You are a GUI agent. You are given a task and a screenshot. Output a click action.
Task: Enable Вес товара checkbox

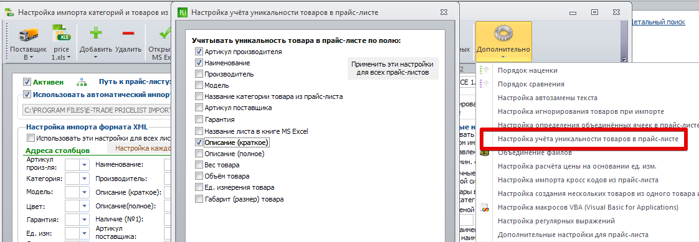click(x=199, y=165)
